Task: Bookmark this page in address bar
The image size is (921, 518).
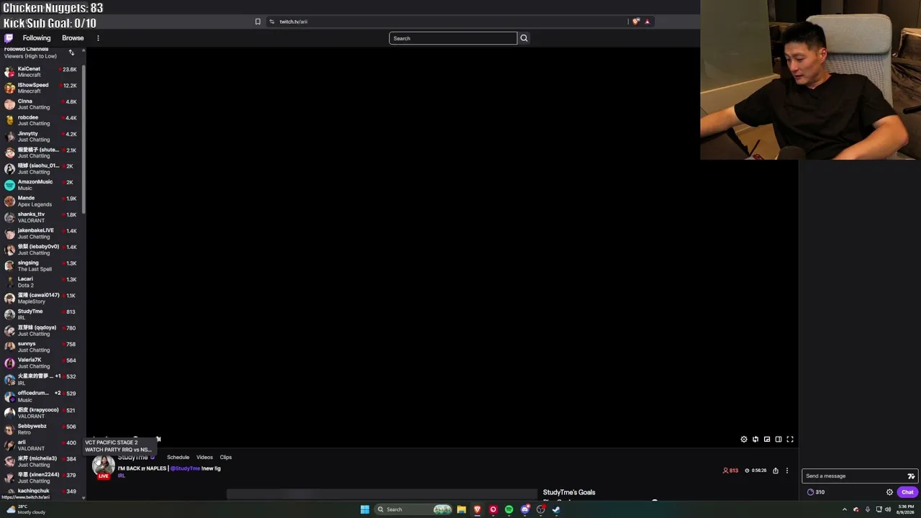Action: coord(258,22)
